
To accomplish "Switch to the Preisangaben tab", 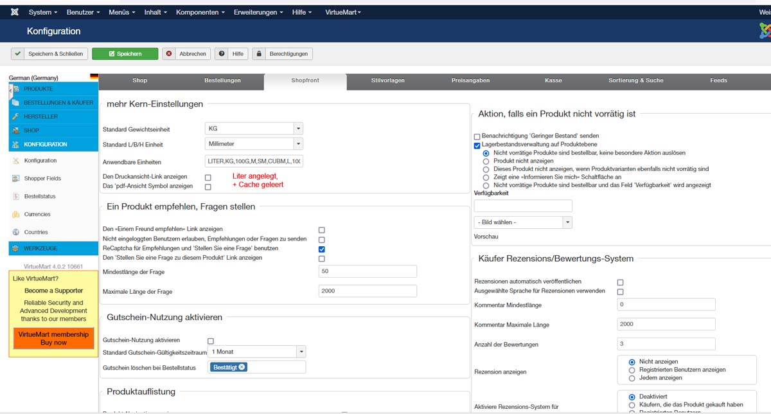I will 470,81.
